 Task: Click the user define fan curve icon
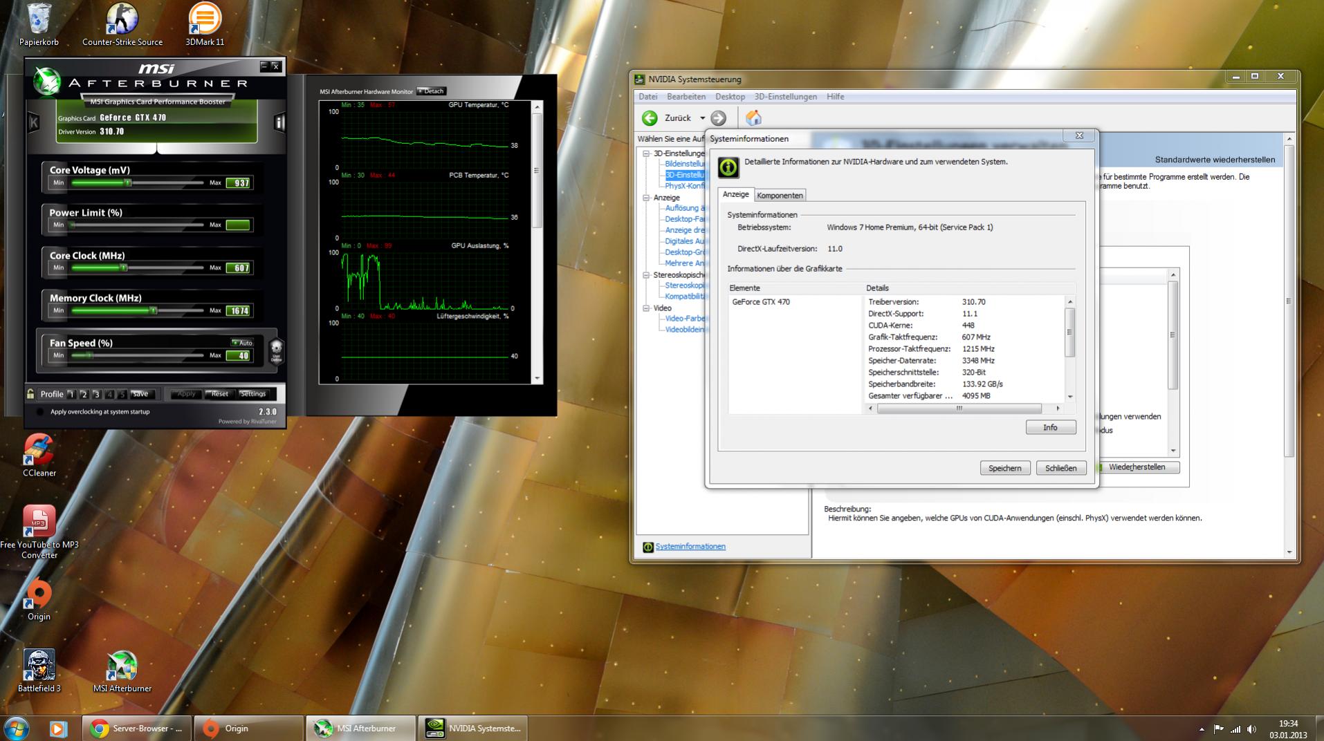pos(276,351)
